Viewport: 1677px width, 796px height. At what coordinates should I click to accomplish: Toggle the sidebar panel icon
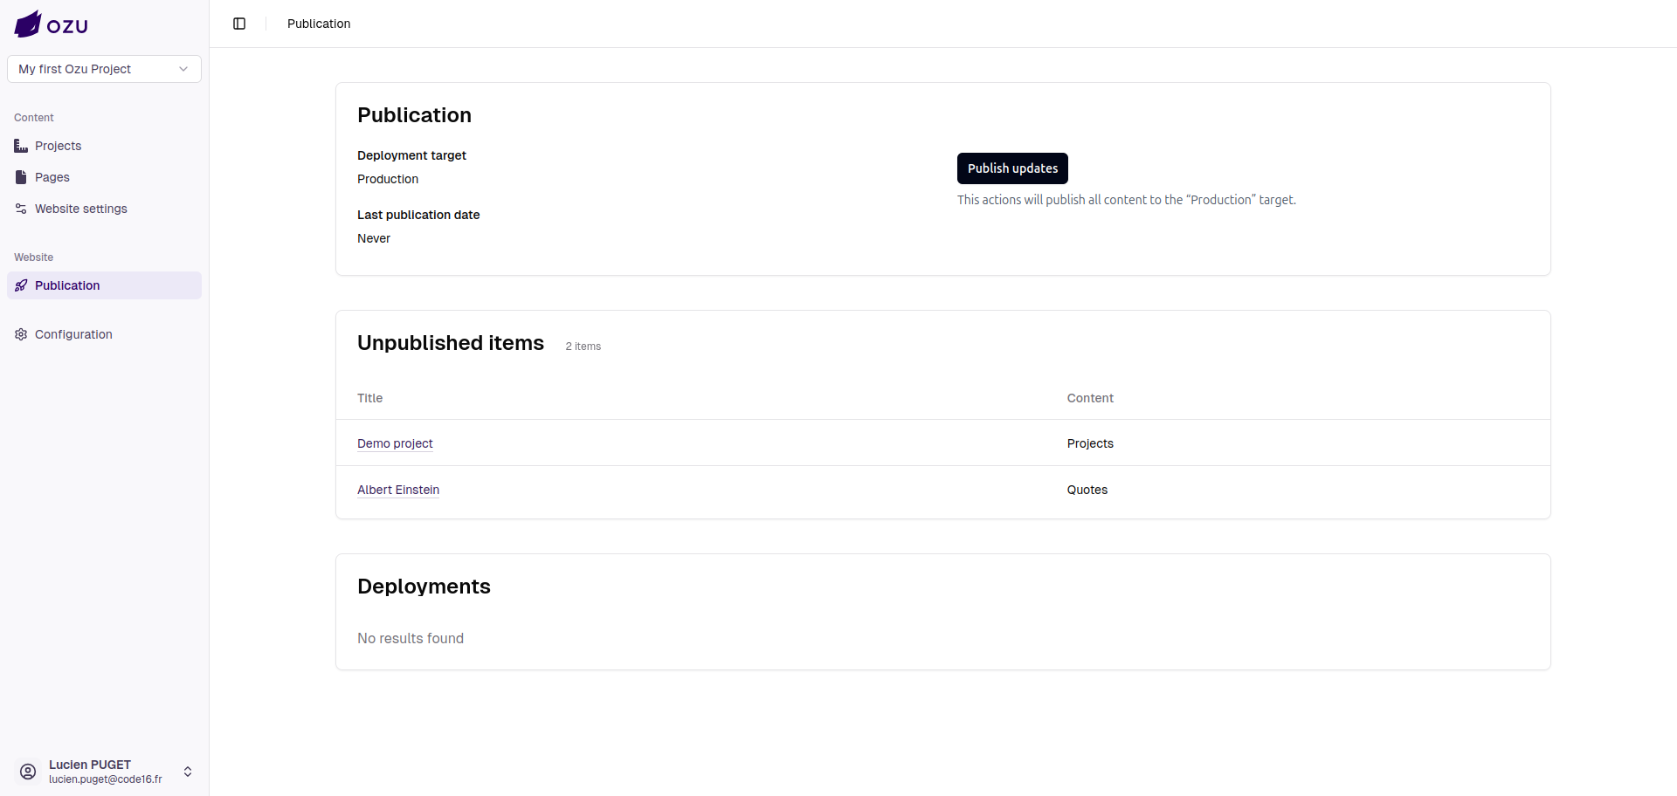pos(239,24)
